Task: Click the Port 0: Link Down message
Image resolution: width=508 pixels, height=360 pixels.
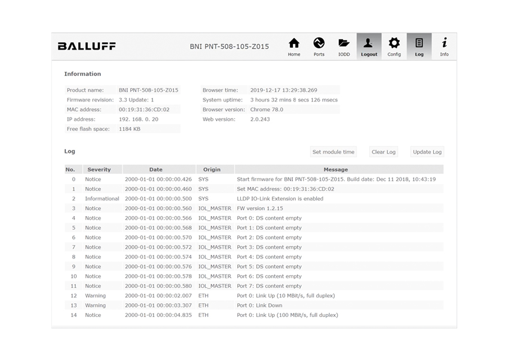Action: (x=259, y=305)
